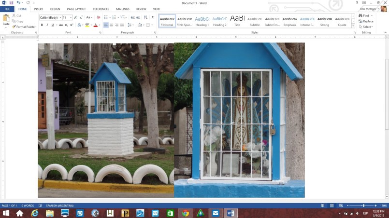Open the font name dropdown Calibri (Body)

pyautogui.click(x=50, y=17)
